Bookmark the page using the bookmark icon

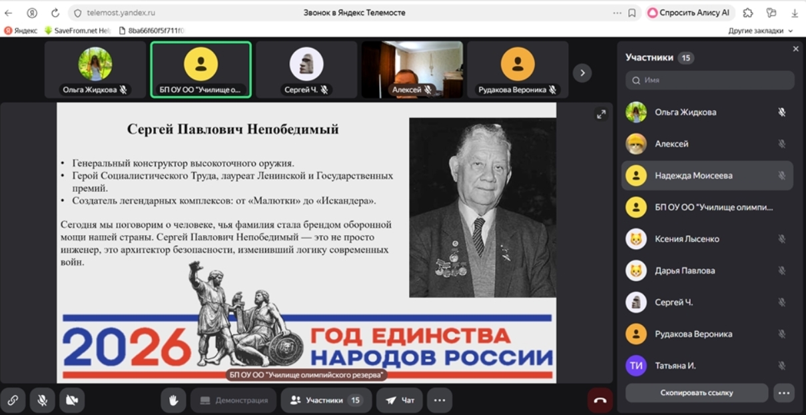632,13
